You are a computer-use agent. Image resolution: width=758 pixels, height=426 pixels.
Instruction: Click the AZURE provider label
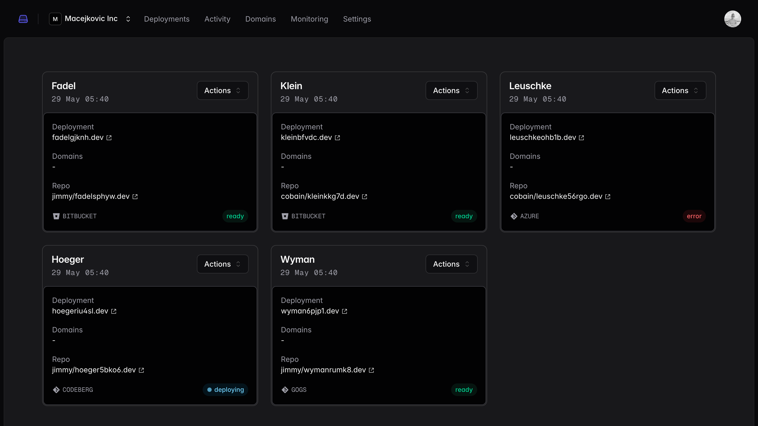tap(529, 216)
